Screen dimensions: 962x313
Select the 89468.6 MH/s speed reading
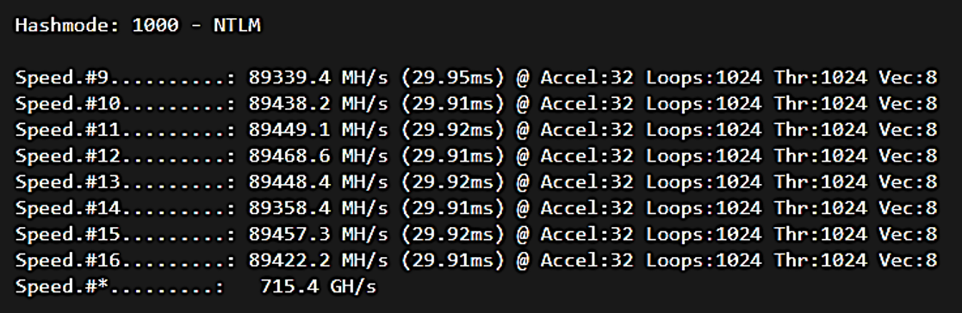[x=319, y=156]
